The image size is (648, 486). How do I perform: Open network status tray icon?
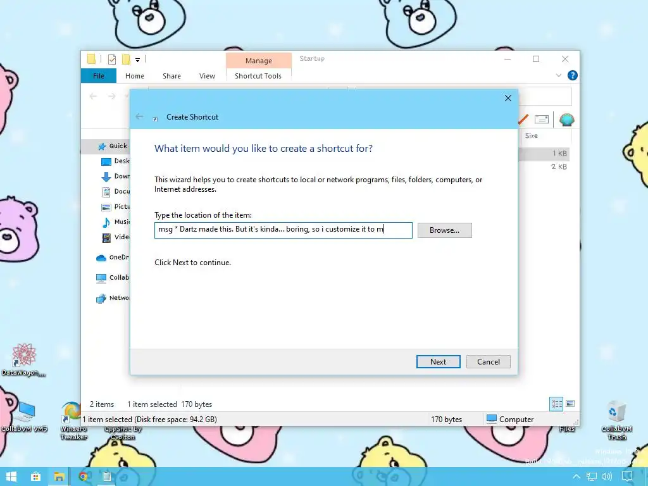pos(592,477)
